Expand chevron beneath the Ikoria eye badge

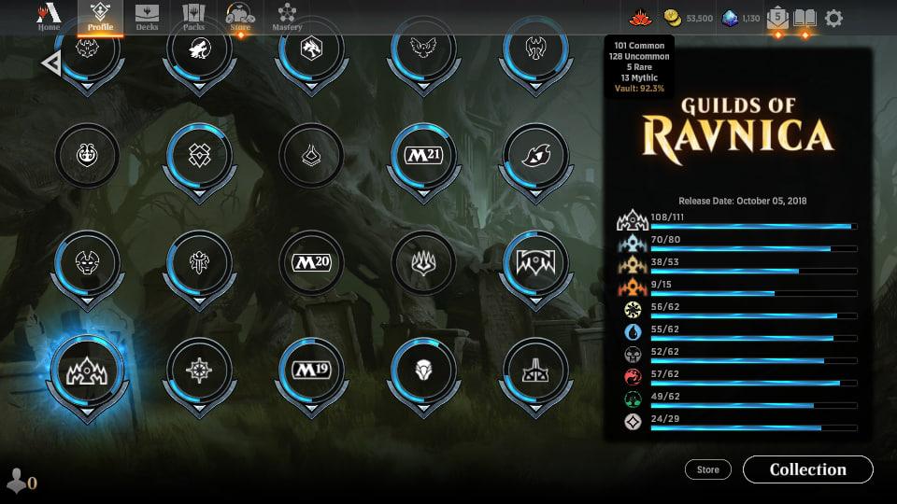(x=535, y=194)
